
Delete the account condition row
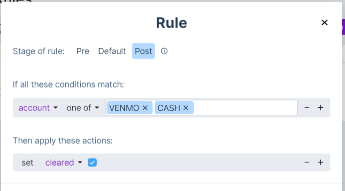(307, 108)
